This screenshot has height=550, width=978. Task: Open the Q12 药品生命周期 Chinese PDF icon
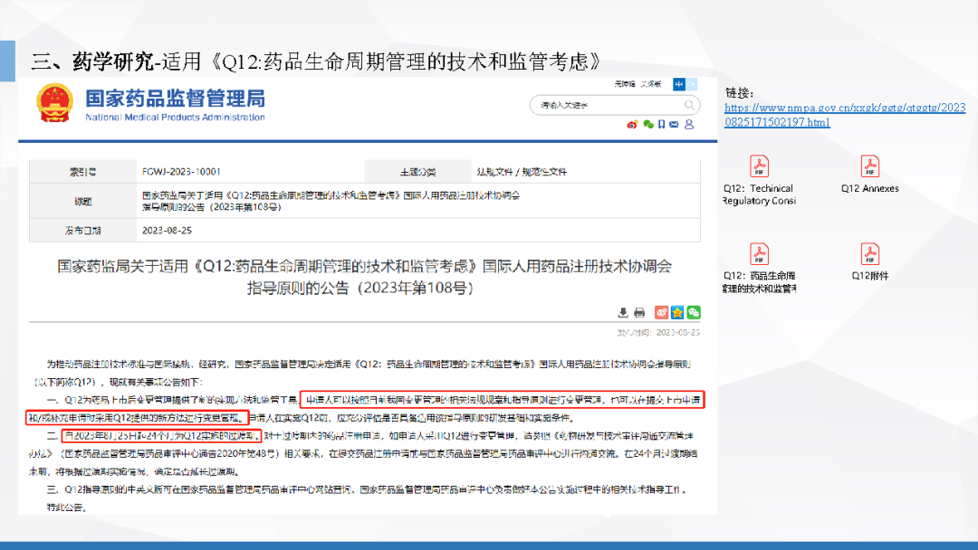758,254
